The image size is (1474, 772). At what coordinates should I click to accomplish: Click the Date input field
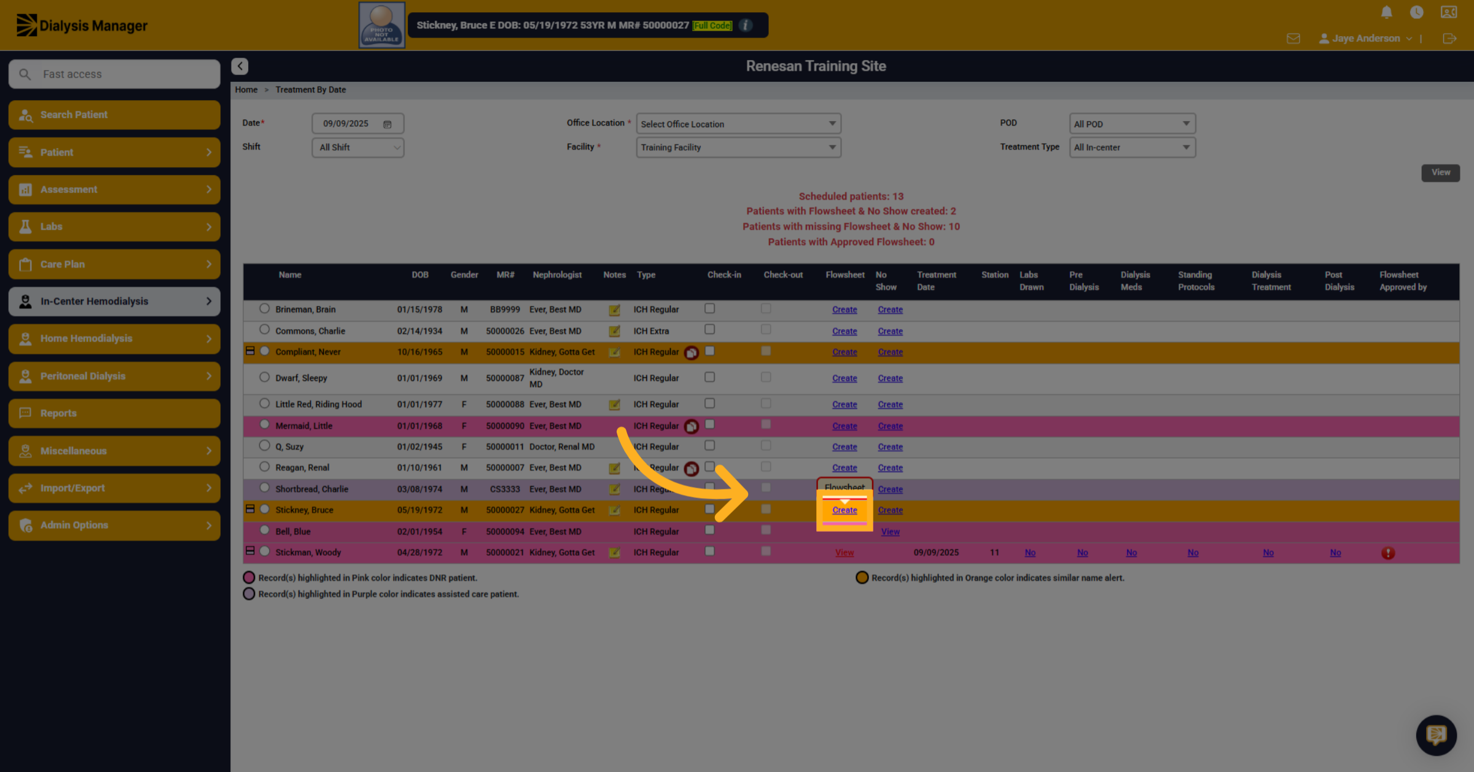357,124
